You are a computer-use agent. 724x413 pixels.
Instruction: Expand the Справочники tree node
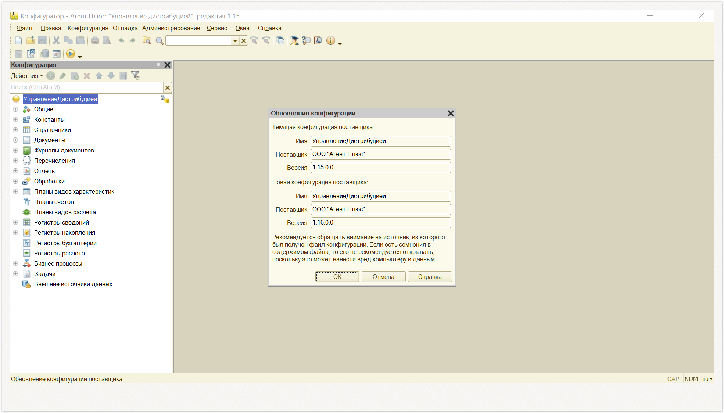point(15,130)
